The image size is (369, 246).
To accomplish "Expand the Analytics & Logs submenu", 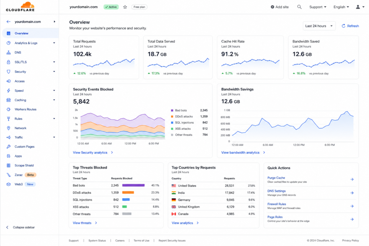I will (x=54, y=43).
